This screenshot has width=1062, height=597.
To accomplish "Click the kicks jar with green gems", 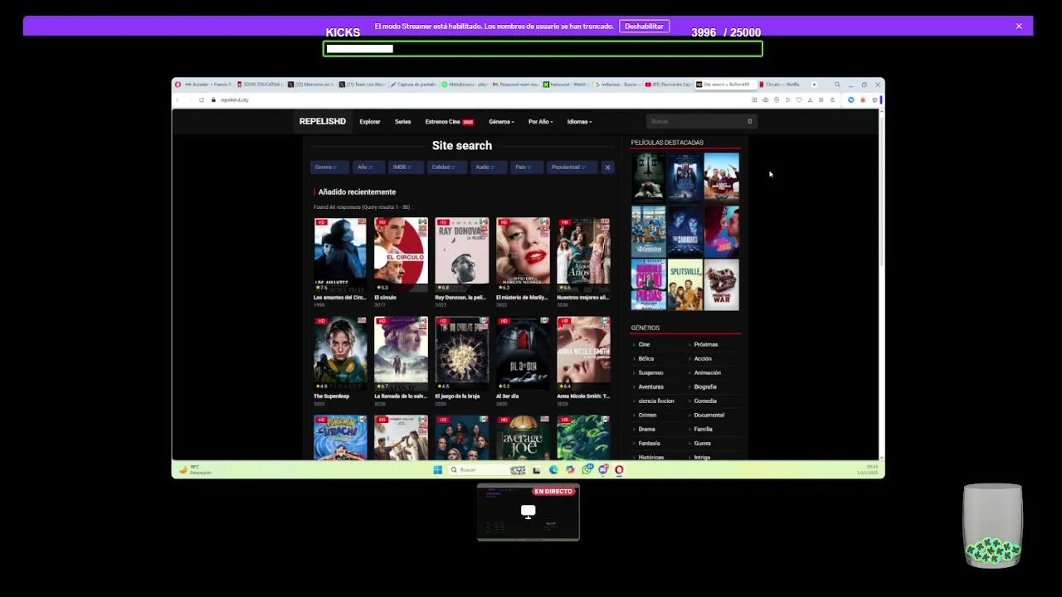I will click(992, 526).
